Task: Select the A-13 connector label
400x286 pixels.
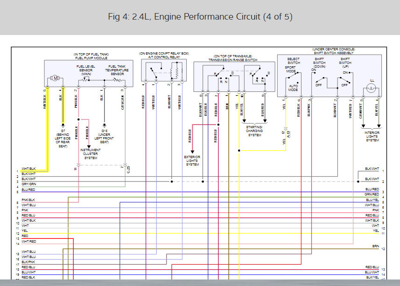Action: click(x=288, y=134)
